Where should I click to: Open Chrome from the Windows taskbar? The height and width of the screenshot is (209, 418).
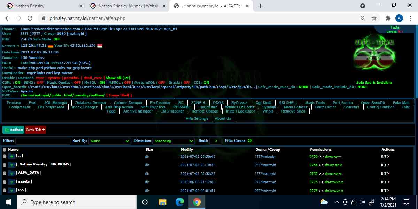click(197, 202)
